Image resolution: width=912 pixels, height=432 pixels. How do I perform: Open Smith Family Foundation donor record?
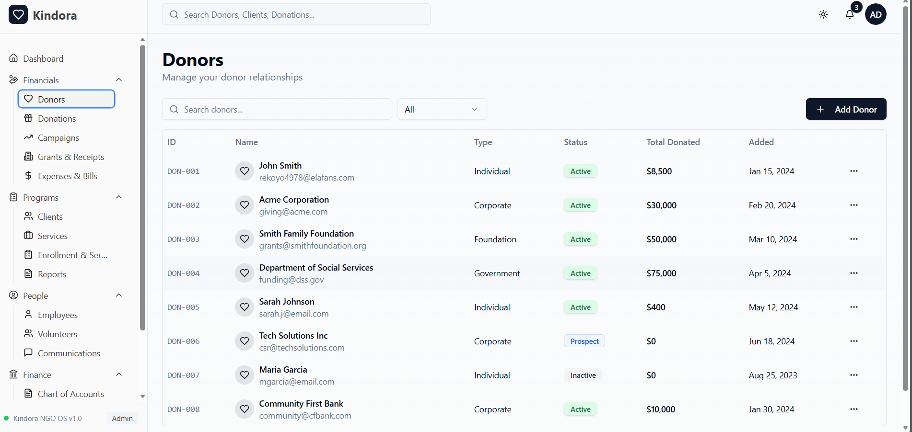pos(306,234)
